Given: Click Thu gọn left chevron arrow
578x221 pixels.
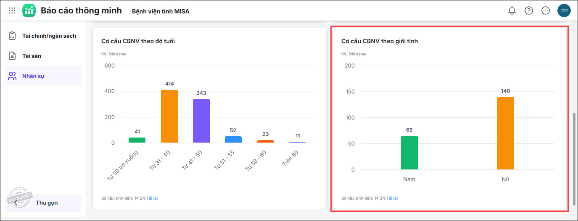Looking at the screenshot, I should point(16,203).
